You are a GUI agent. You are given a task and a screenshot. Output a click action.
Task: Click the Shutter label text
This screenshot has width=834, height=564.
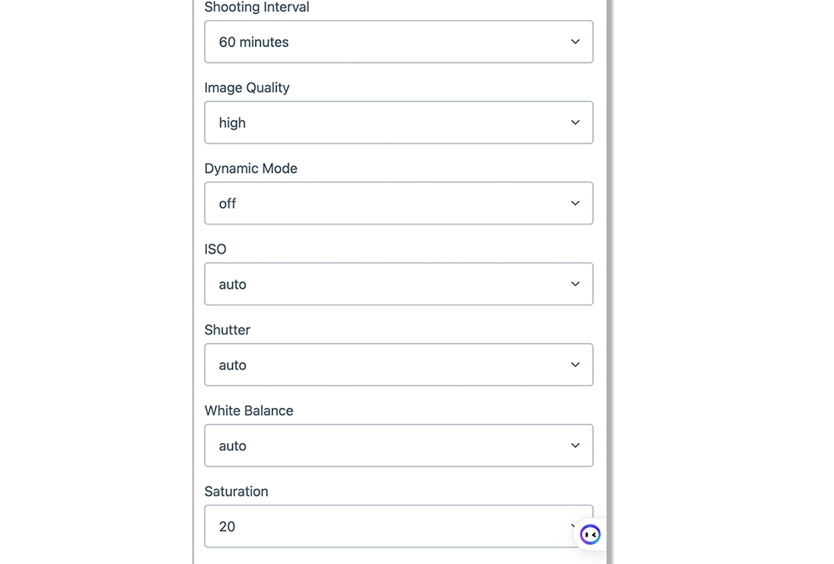[228, 330]
